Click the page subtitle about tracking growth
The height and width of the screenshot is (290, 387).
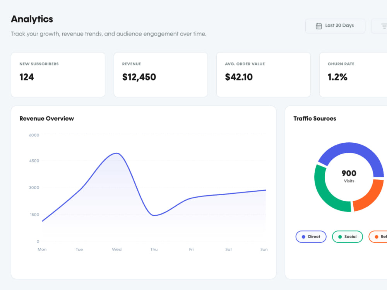(108, 34)
